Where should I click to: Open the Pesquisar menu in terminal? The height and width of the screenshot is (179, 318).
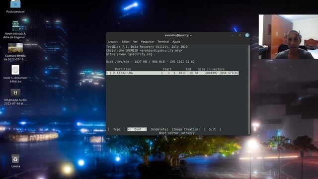click(148, 42)
